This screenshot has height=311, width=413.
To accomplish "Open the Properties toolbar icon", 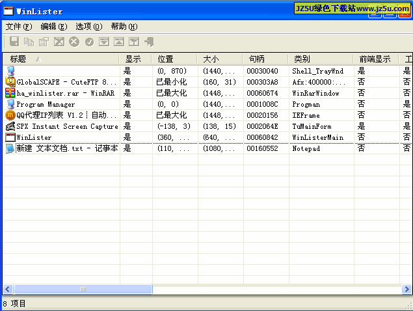I will (x=44, y=42).
